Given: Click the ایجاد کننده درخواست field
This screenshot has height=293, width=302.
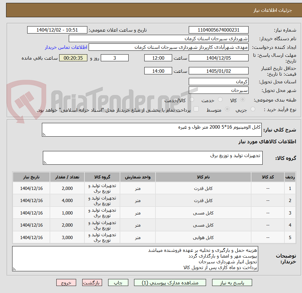Looking at the screenshot, I should click(169, 47).
